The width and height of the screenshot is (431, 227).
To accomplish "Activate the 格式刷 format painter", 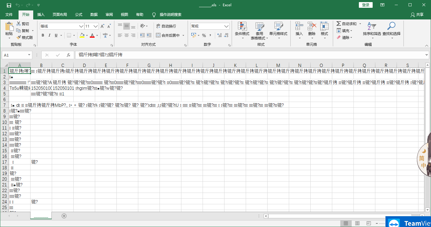I will [25, 37].
